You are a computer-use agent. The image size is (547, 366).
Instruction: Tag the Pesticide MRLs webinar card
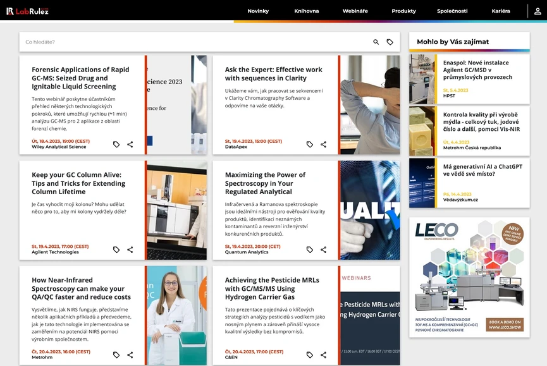pyautogui.click(x=309, y=355)
